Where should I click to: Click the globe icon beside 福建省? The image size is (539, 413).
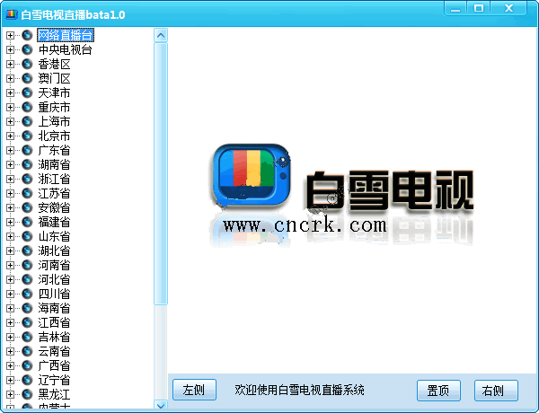(x=27, y=222)
